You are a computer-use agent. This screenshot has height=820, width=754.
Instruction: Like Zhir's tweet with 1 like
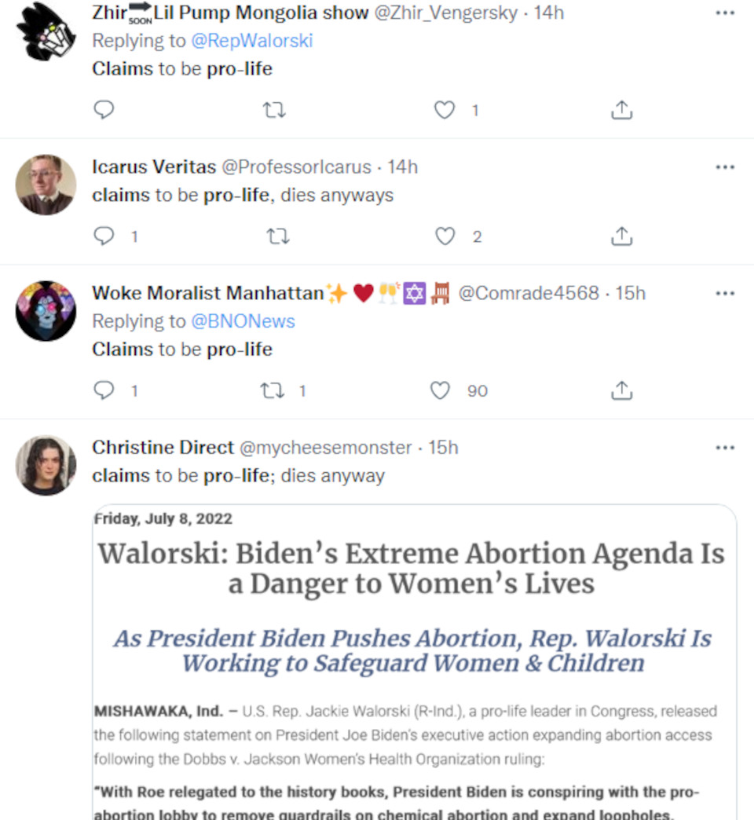[445, 110]
